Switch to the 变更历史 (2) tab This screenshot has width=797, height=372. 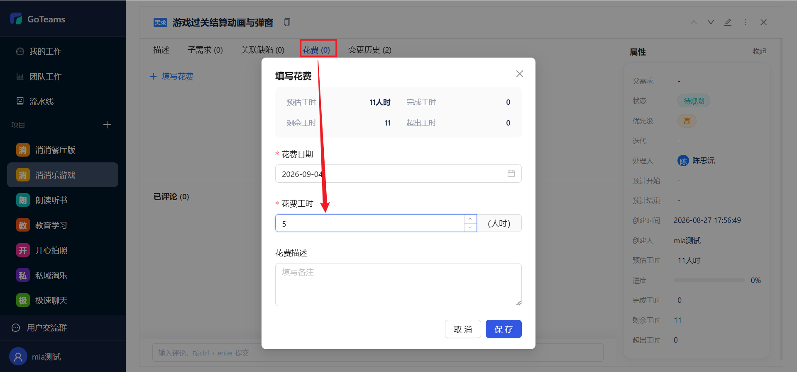click(x=369, y=50)
